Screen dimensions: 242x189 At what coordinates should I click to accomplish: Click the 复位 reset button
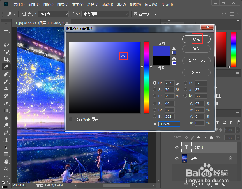coord(196,49)
